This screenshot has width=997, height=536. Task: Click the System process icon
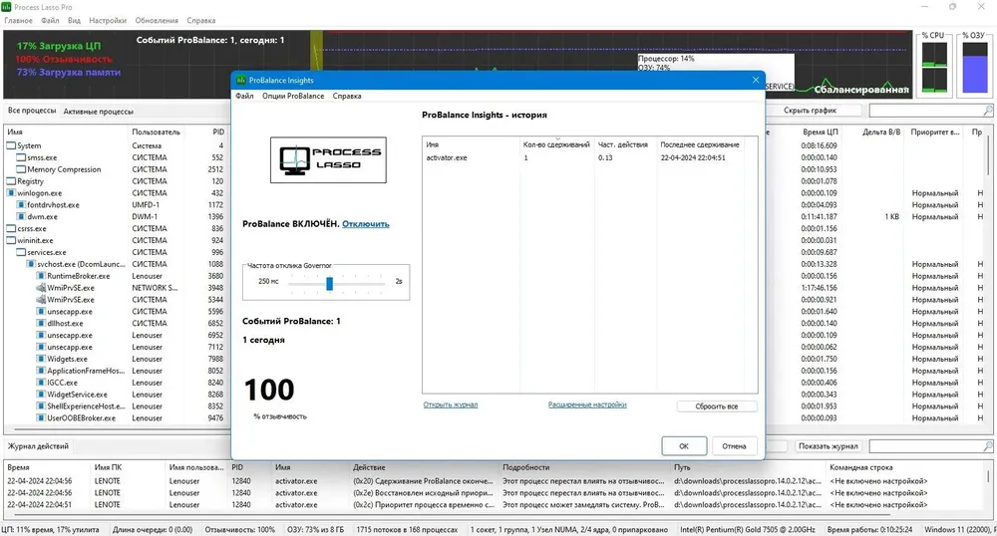click(x=11, y=145)
